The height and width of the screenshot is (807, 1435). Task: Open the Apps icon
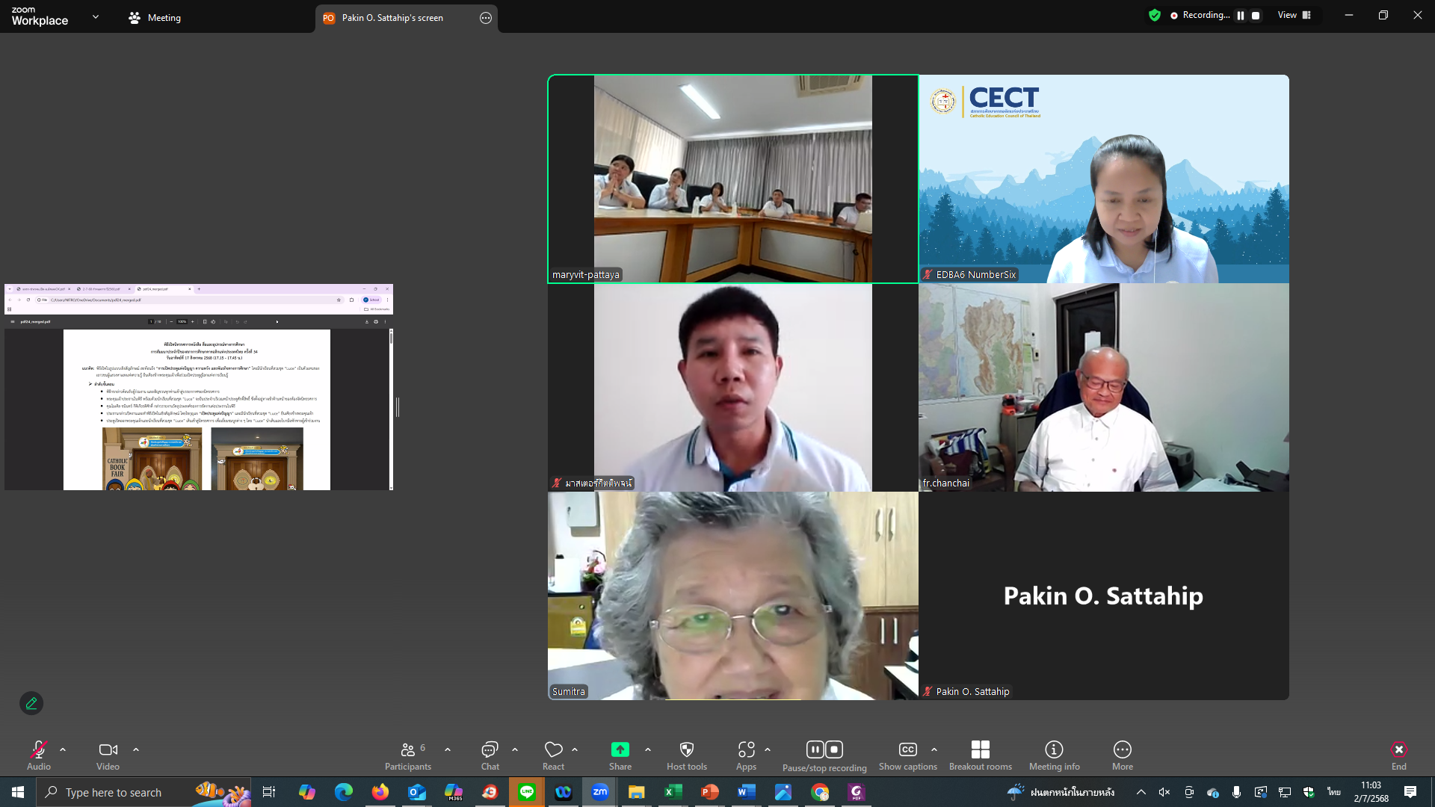[746, 749]
